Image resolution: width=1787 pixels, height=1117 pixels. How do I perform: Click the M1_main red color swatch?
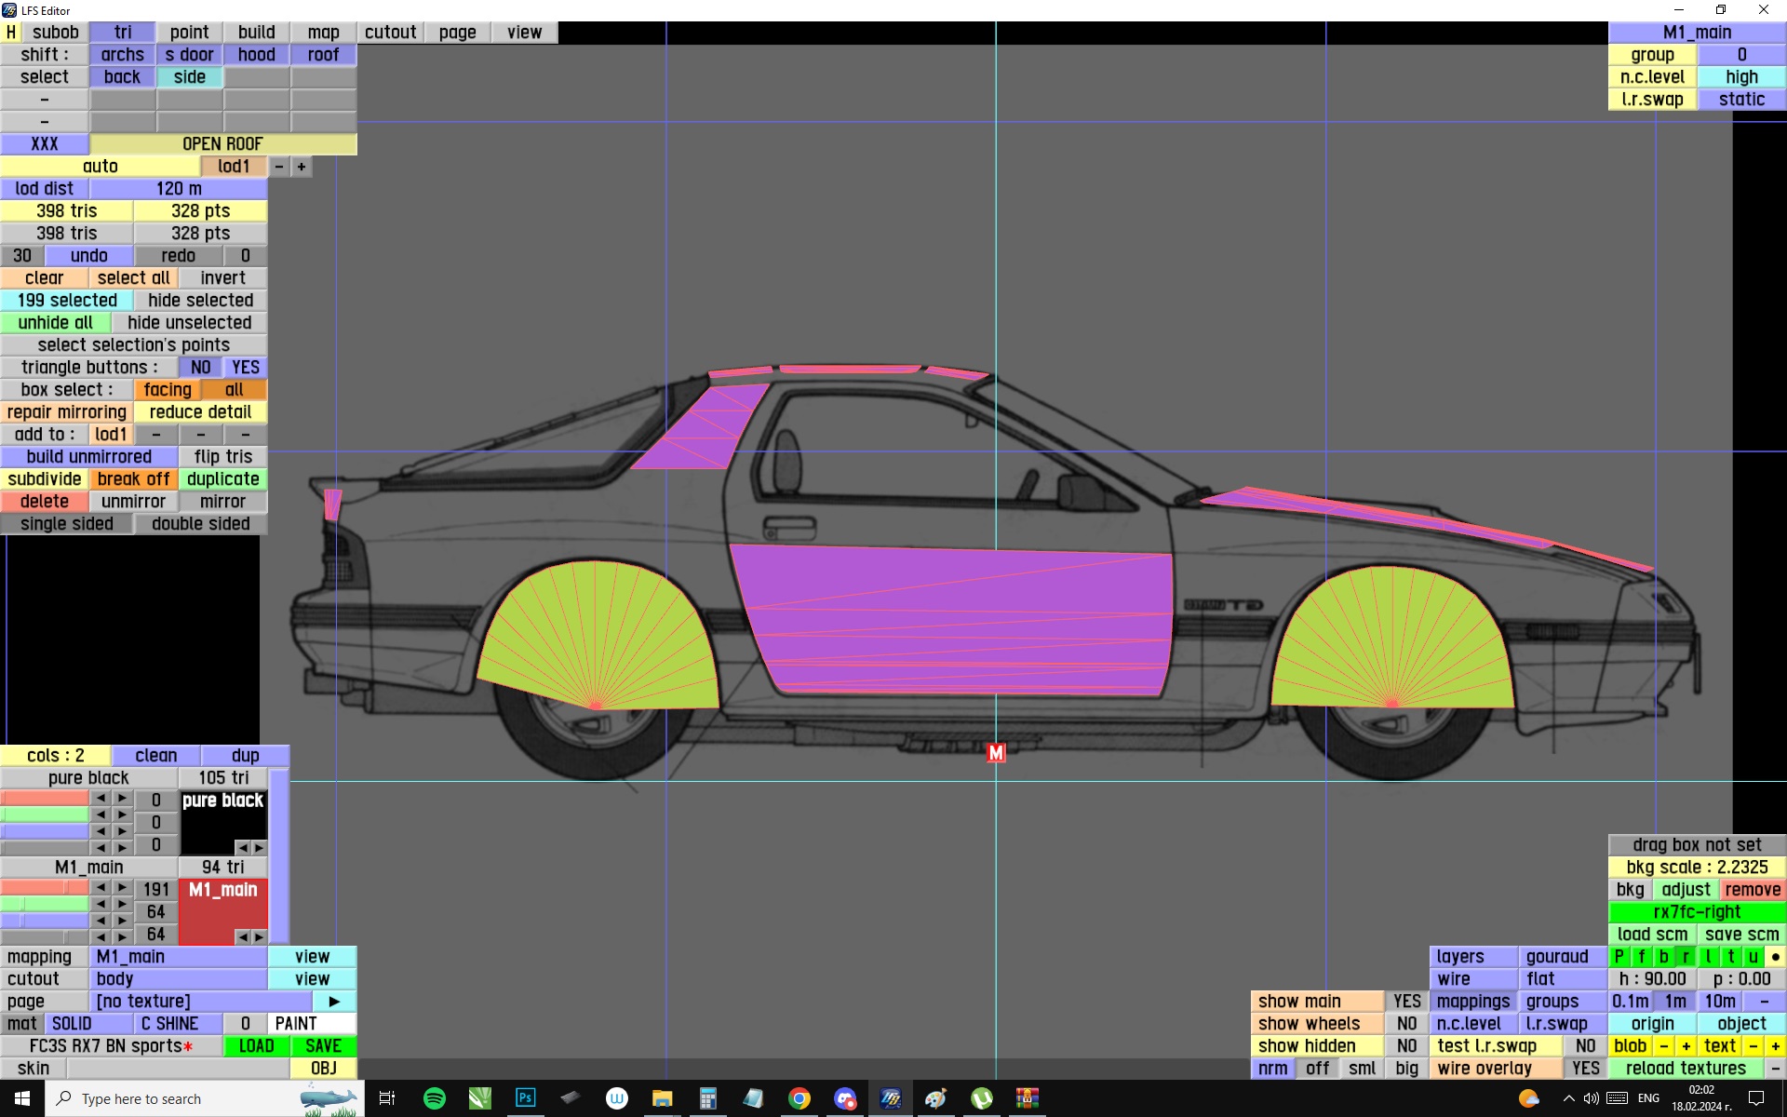tap(223, 912)
